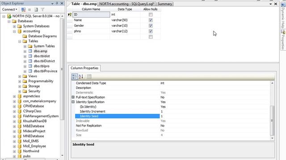The width and height of the screenshot is (286, 160).
Task: Click the dbo.emp table icon
Action: click(x=30, y=51)
